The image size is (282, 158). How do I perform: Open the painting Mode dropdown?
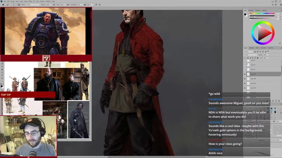pyautogui.click(x=32, y=5)
